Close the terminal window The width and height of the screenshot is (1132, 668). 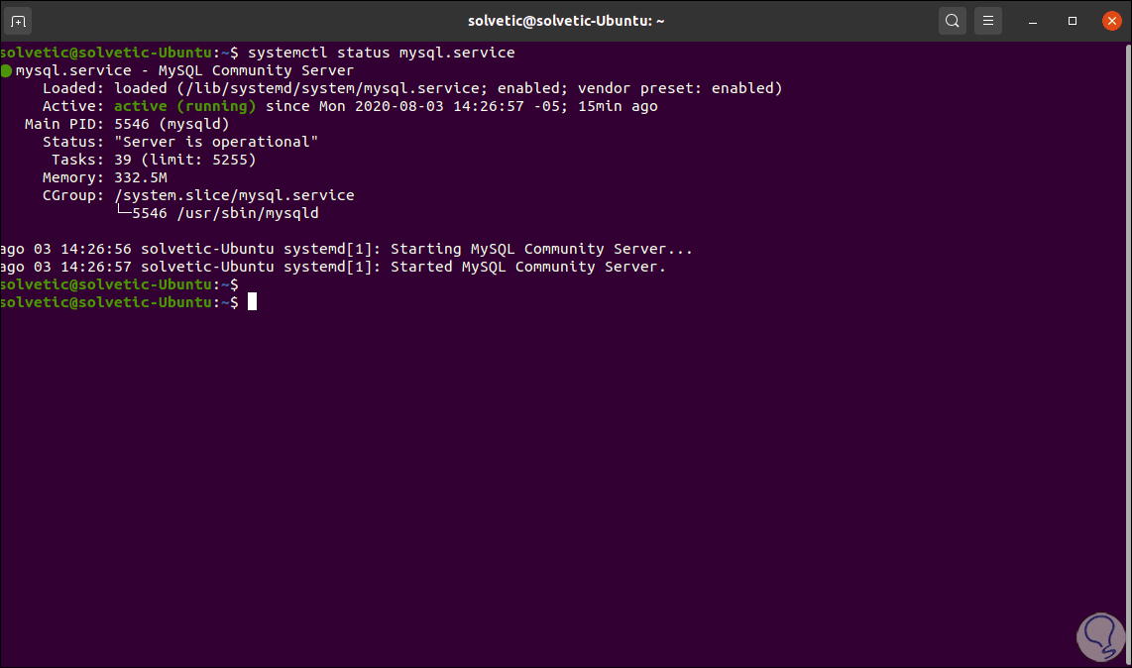(1109, 21)
